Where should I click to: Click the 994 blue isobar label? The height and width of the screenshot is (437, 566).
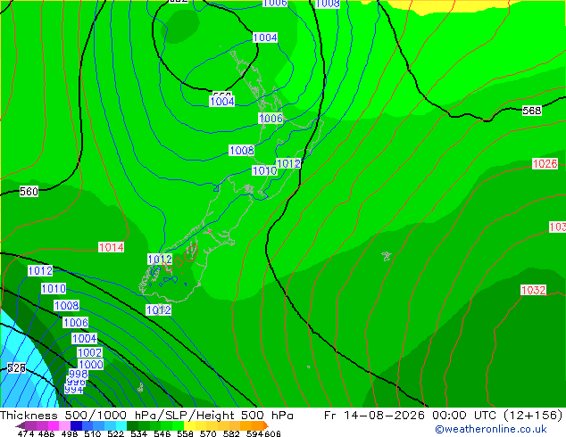pyautogui.click(x=73, y=390)
